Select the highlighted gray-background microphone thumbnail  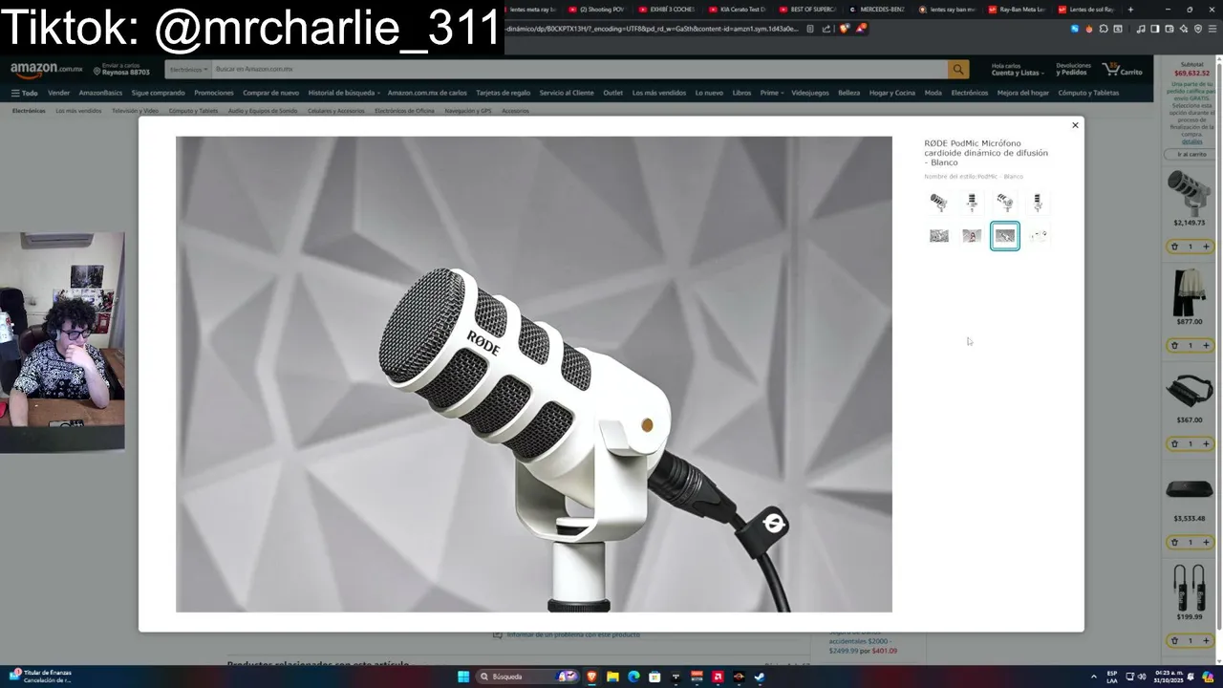coord(1004,236)
